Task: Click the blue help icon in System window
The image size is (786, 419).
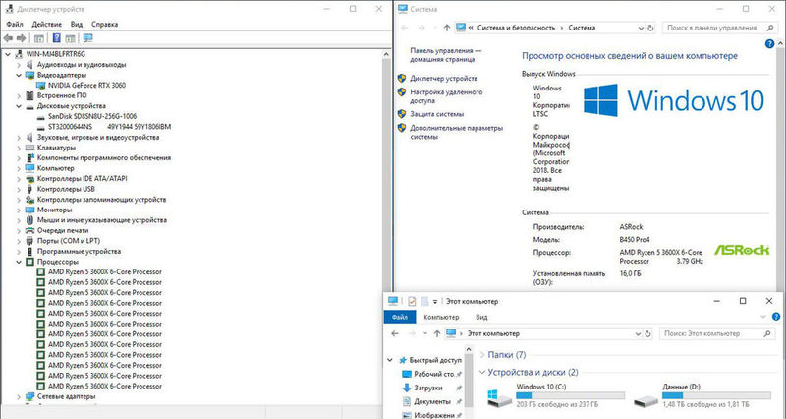Action: click(770, 44)
